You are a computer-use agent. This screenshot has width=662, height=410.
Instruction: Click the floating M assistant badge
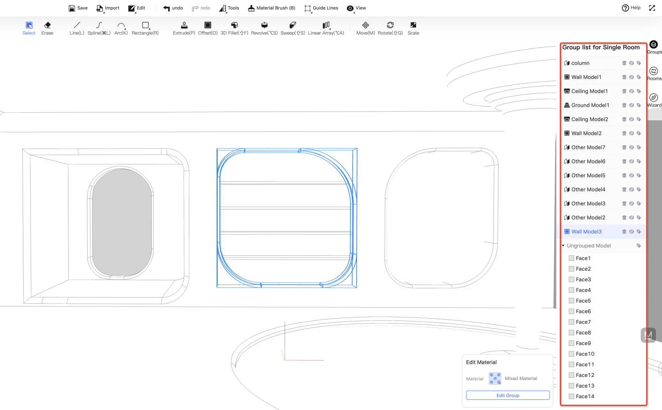coord(648,335)
